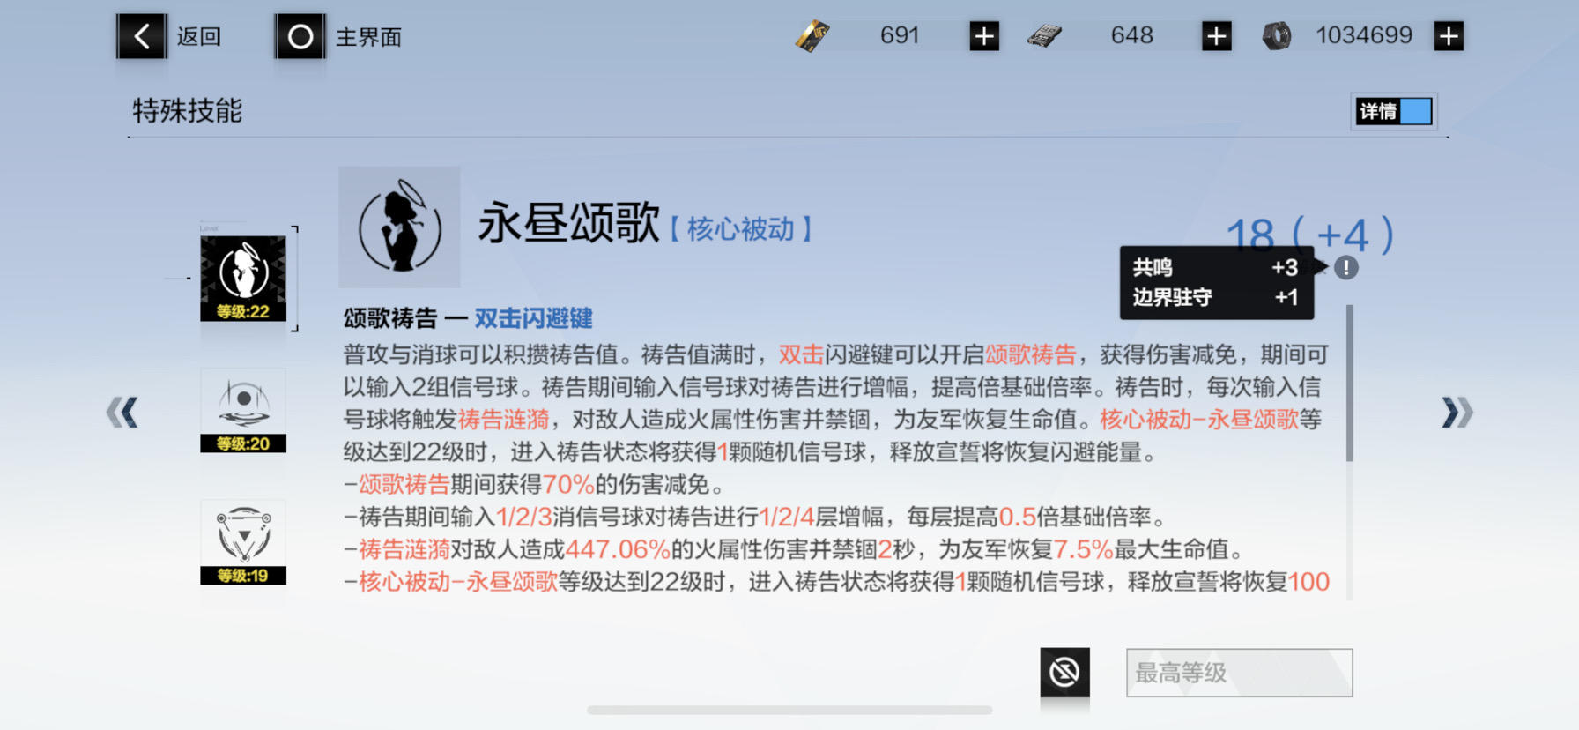Tap the exclamation info icon
This screenshot has width=1579, height=730.
1345,268
